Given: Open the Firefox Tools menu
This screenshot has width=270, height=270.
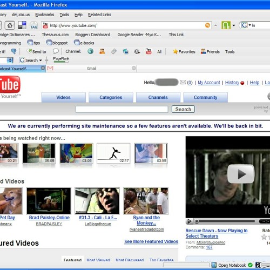Looking at the screenshot, I should (64, 15).
